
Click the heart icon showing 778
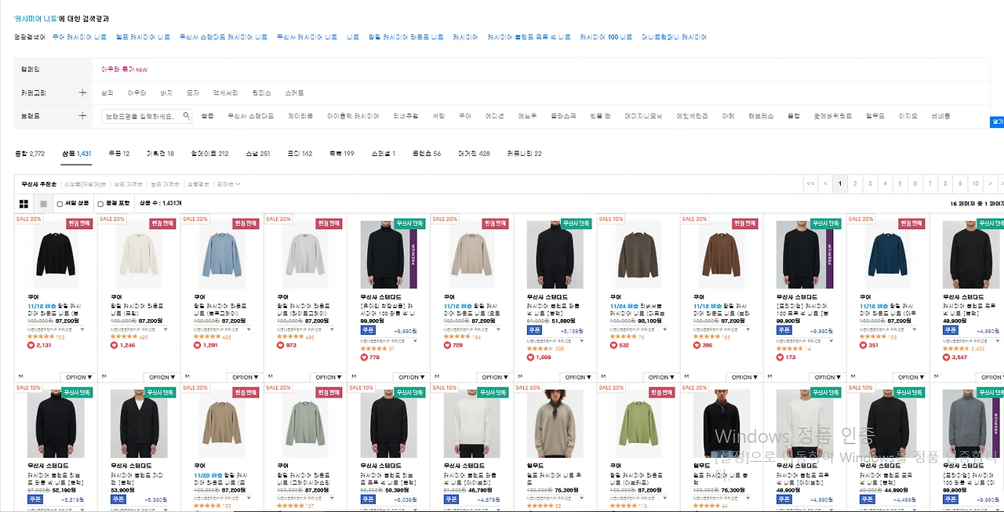(363, 358)
